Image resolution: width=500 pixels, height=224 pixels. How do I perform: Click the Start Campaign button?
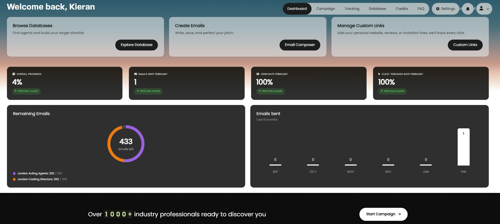(x=383, y=214)
